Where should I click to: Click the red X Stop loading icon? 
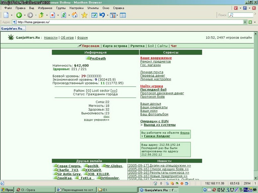coord(52,15)
